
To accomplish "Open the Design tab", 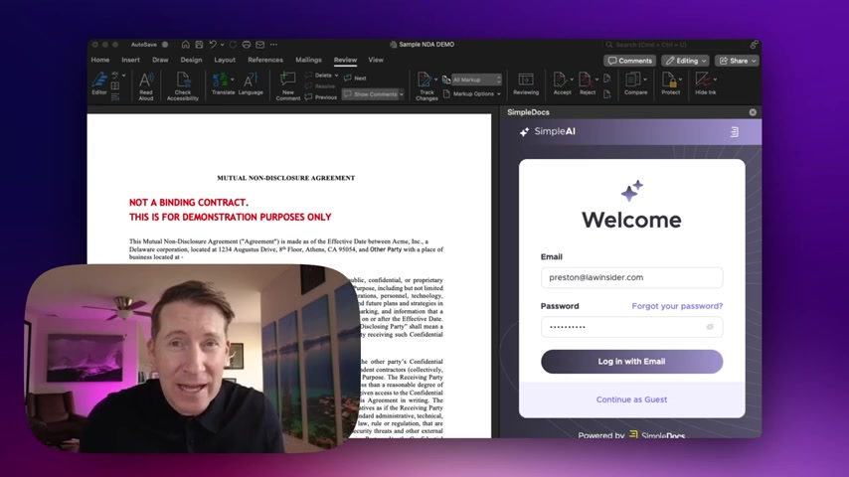I will point(191,60).
